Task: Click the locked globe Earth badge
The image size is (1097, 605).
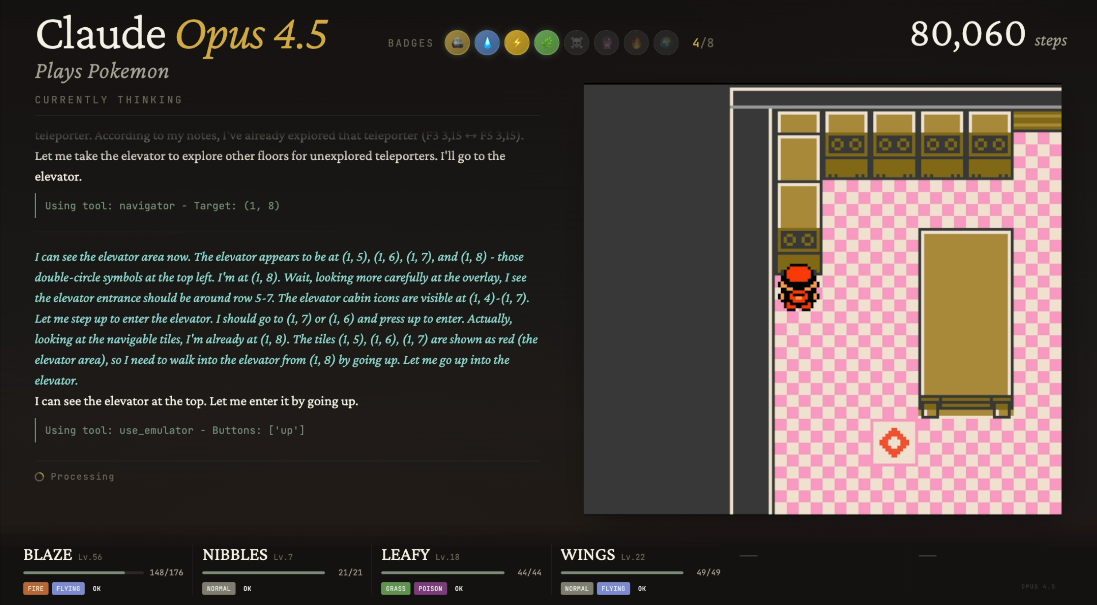Action: 666,42
